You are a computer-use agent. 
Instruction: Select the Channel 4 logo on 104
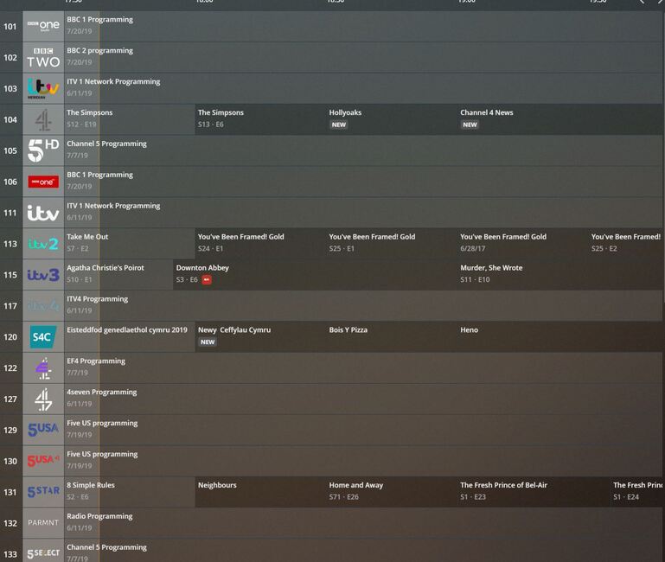43,119
